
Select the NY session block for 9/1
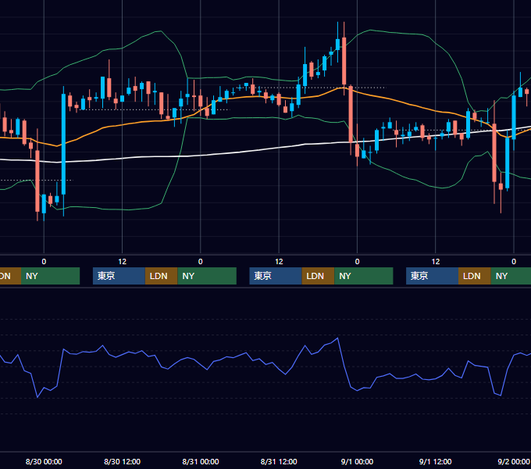pos(511,276)
